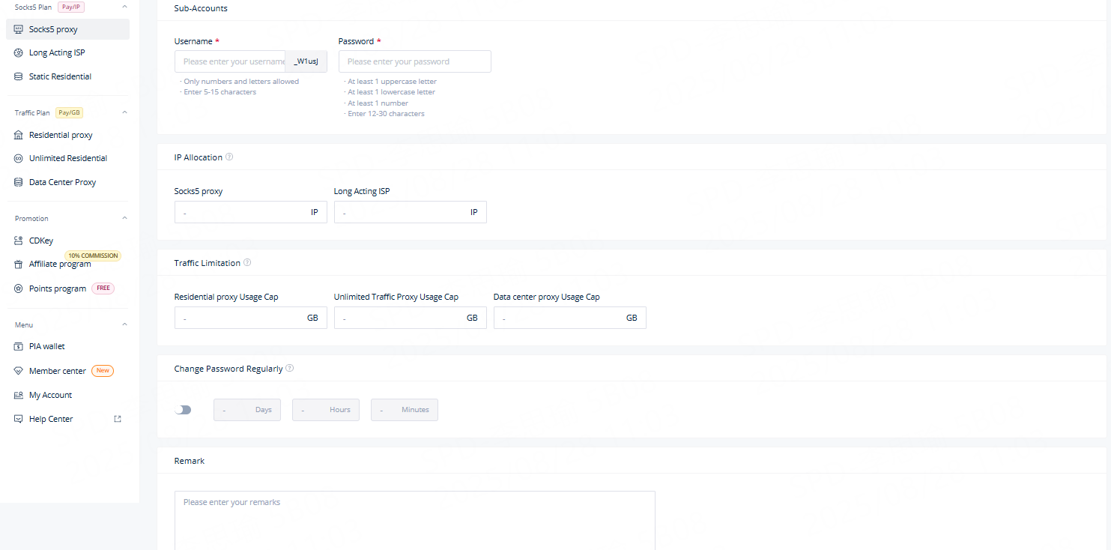The height and width of the screenshot is (550, 1111).
Task: Open the My Account menu item
Action: click(x=50, y=395)
